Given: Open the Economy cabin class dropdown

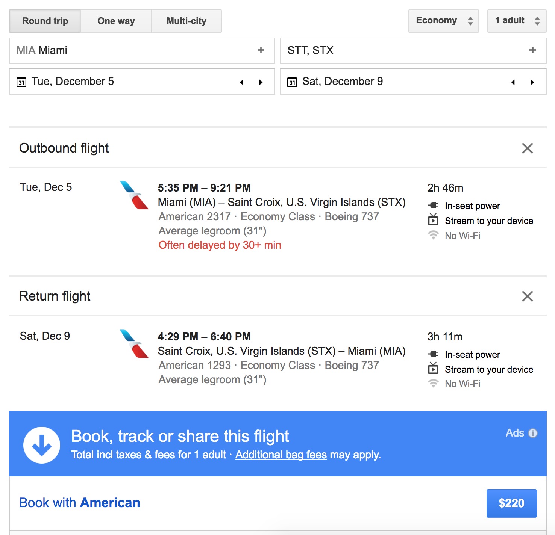Looking at the screenshot, I should (444, 21).
